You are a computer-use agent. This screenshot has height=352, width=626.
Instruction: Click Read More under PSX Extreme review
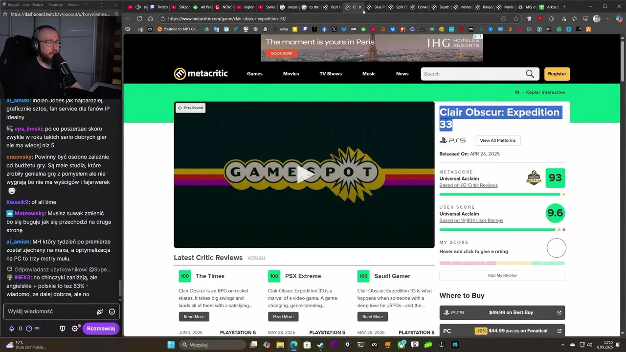283,317
